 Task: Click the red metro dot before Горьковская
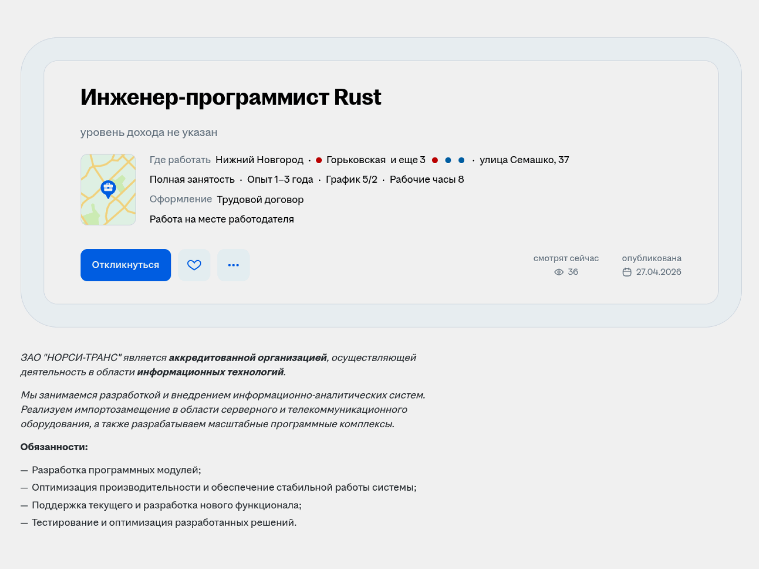tap(319, 160)
